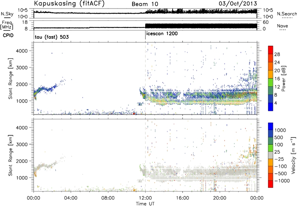297x206 pixels.
Task: Select the 'Freq. [MHz]' axis label
Action: [7, 25]
